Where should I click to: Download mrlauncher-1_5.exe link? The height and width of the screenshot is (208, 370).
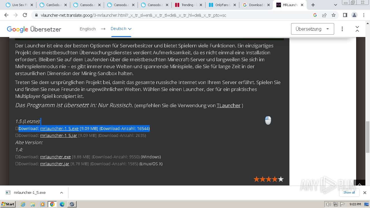[x=59, y=128]
